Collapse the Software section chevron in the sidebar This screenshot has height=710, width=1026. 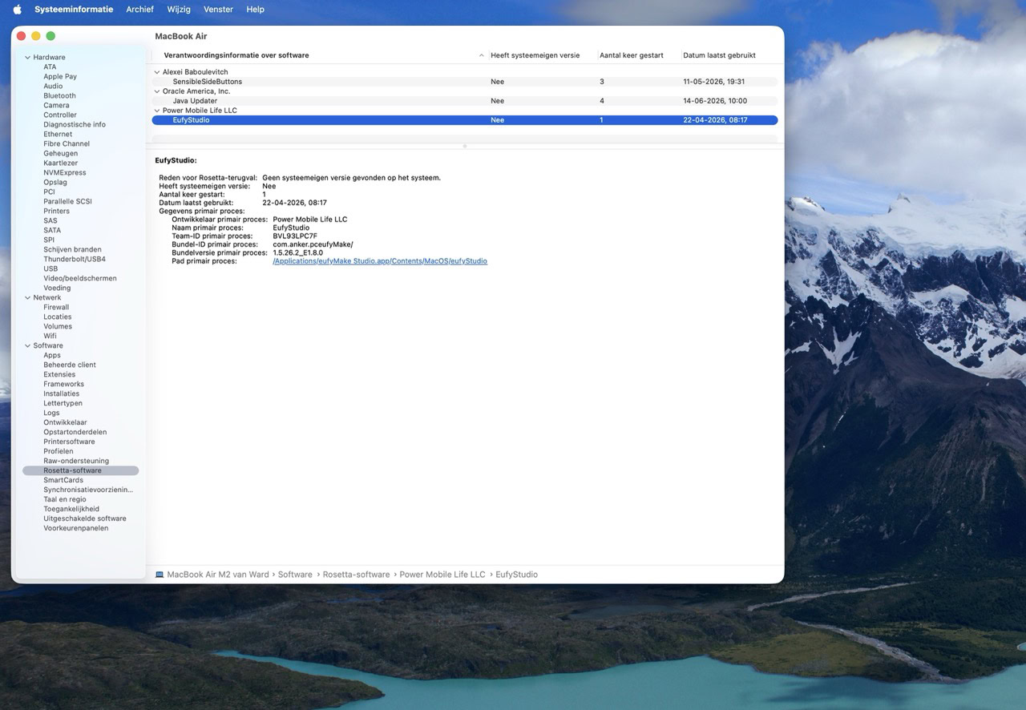pos(27,346)
